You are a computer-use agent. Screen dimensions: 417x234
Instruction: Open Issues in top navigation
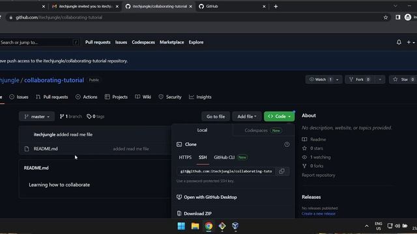click(x=121, y=42)
